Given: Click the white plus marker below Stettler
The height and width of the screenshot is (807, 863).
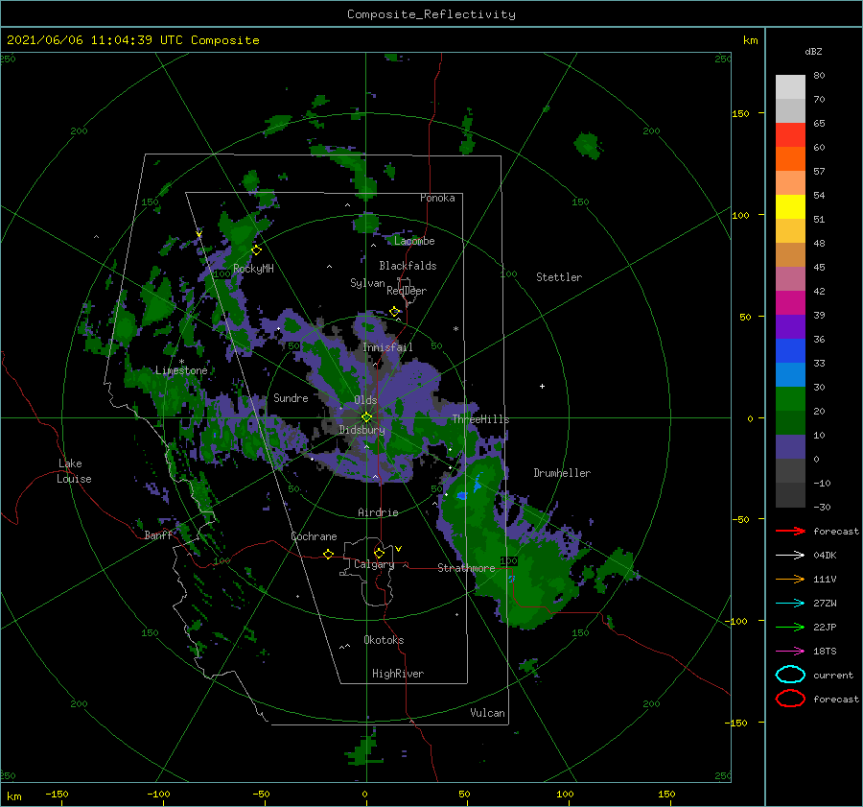Looking at the screenshot, I should [542, 386].
